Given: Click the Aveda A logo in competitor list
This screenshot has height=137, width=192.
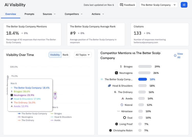Looking at the screenshot, I should coord(123,98).
